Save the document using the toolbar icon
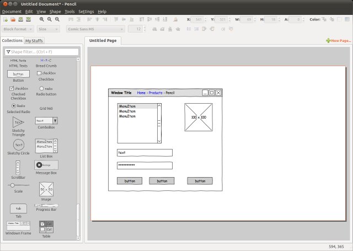Screen dimensions: 353x251 tap(20, 19)
